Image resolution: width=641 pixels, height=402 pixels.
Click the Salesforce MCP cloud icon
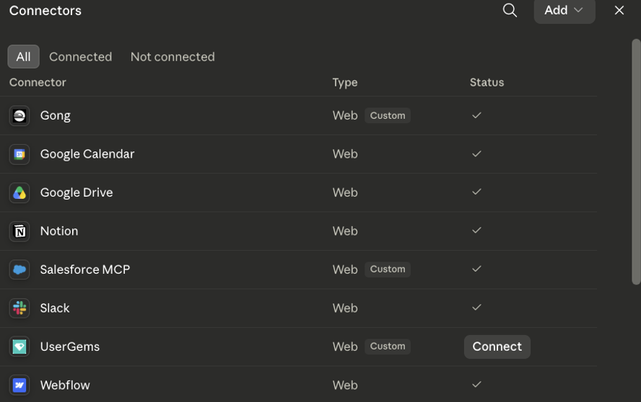19,269
